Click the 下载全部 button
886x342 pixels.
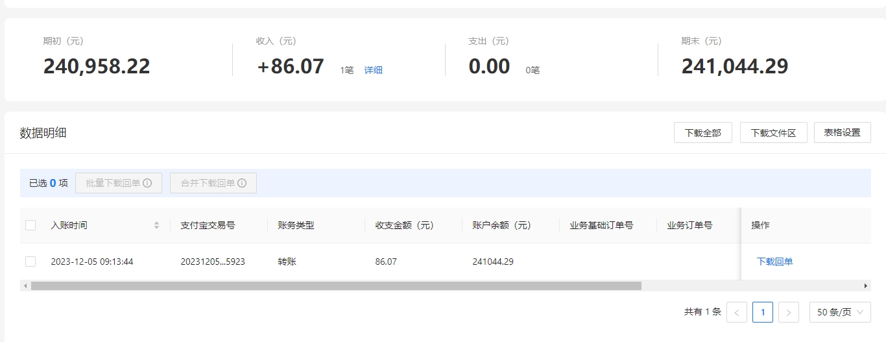[703, 132]
